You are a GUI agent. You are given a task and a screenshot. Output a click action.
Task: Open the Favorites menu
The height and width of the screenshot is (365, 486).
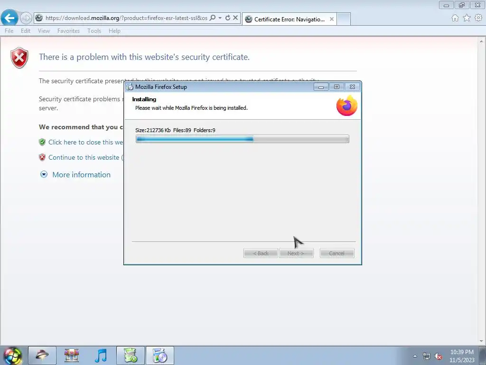[x=68, y=31]
